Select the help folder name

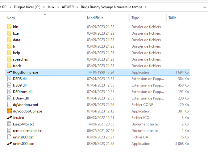16,53
